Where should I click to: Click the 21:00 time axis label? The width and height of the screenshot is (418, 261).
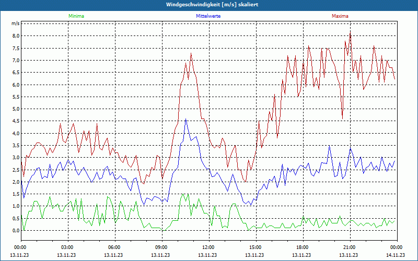(x=350, y=247)
